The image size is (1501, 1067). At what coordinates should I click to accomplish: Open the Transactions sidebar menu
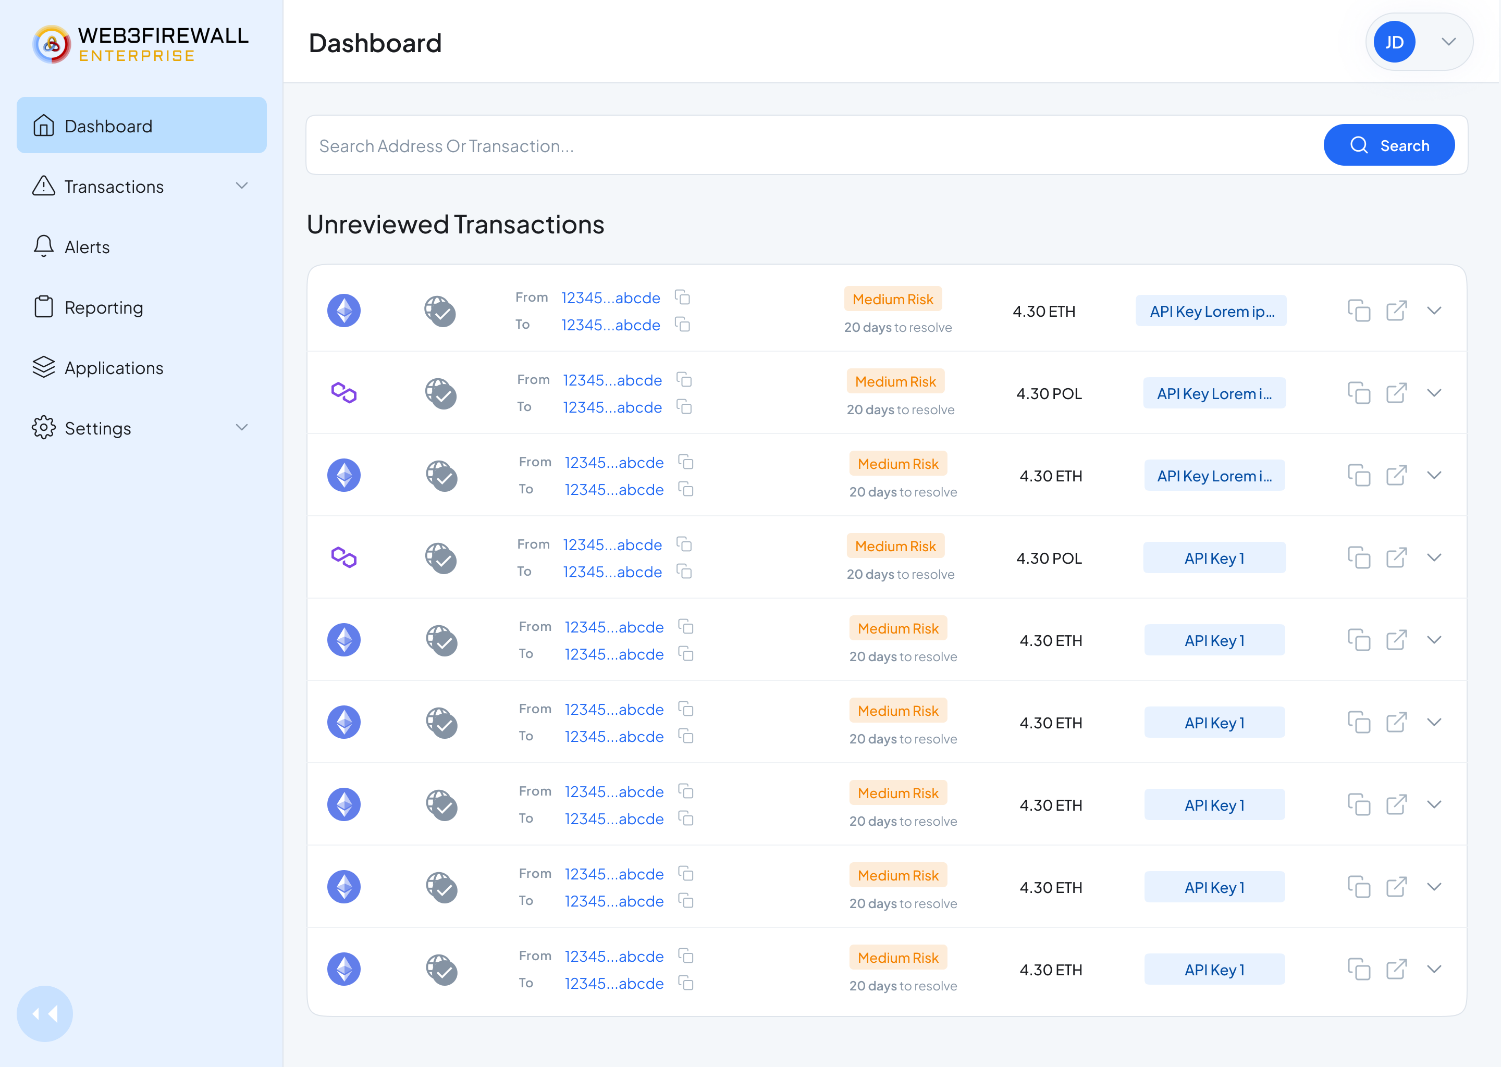141,187
